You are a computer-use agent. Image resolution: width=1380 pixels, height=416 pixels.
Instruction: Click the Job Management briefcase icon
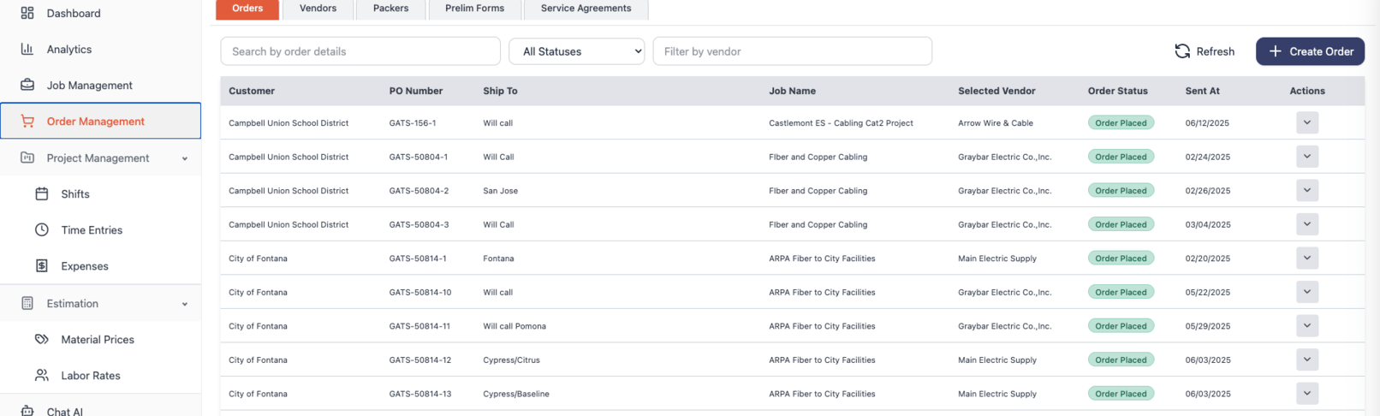tap(27, 85)
